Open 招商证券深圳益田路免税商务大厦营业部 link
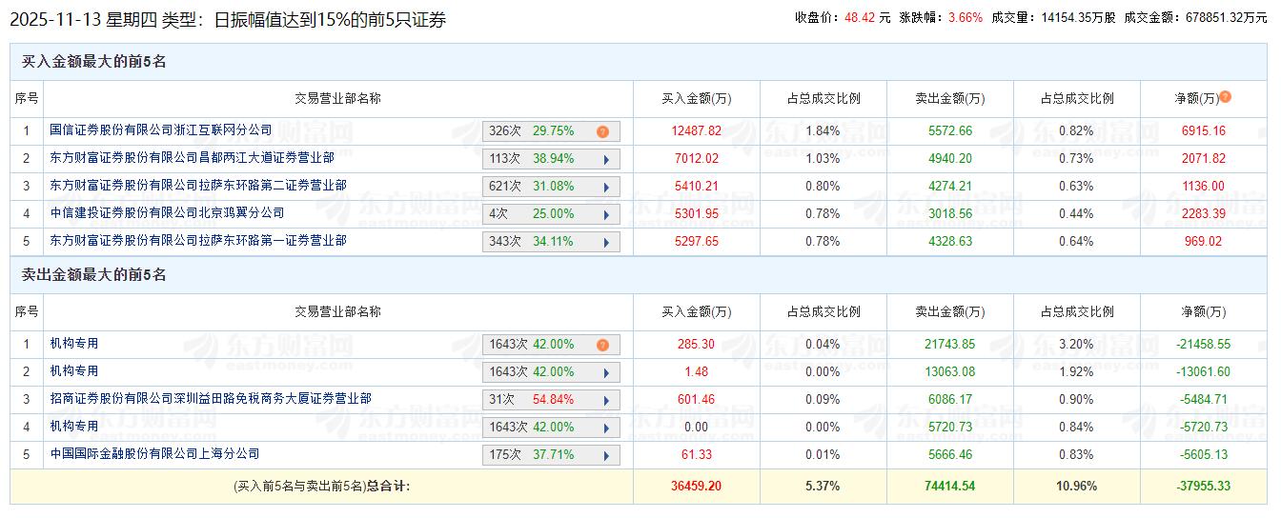This screenshot has width=1281, height=518. (211, 399)
